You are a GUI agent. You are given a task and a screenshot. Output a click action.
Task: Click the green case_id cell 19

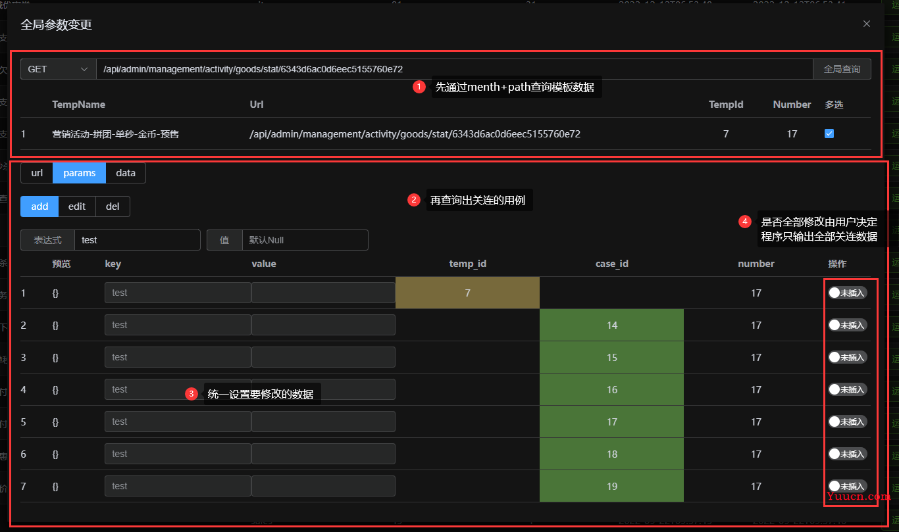611,486
